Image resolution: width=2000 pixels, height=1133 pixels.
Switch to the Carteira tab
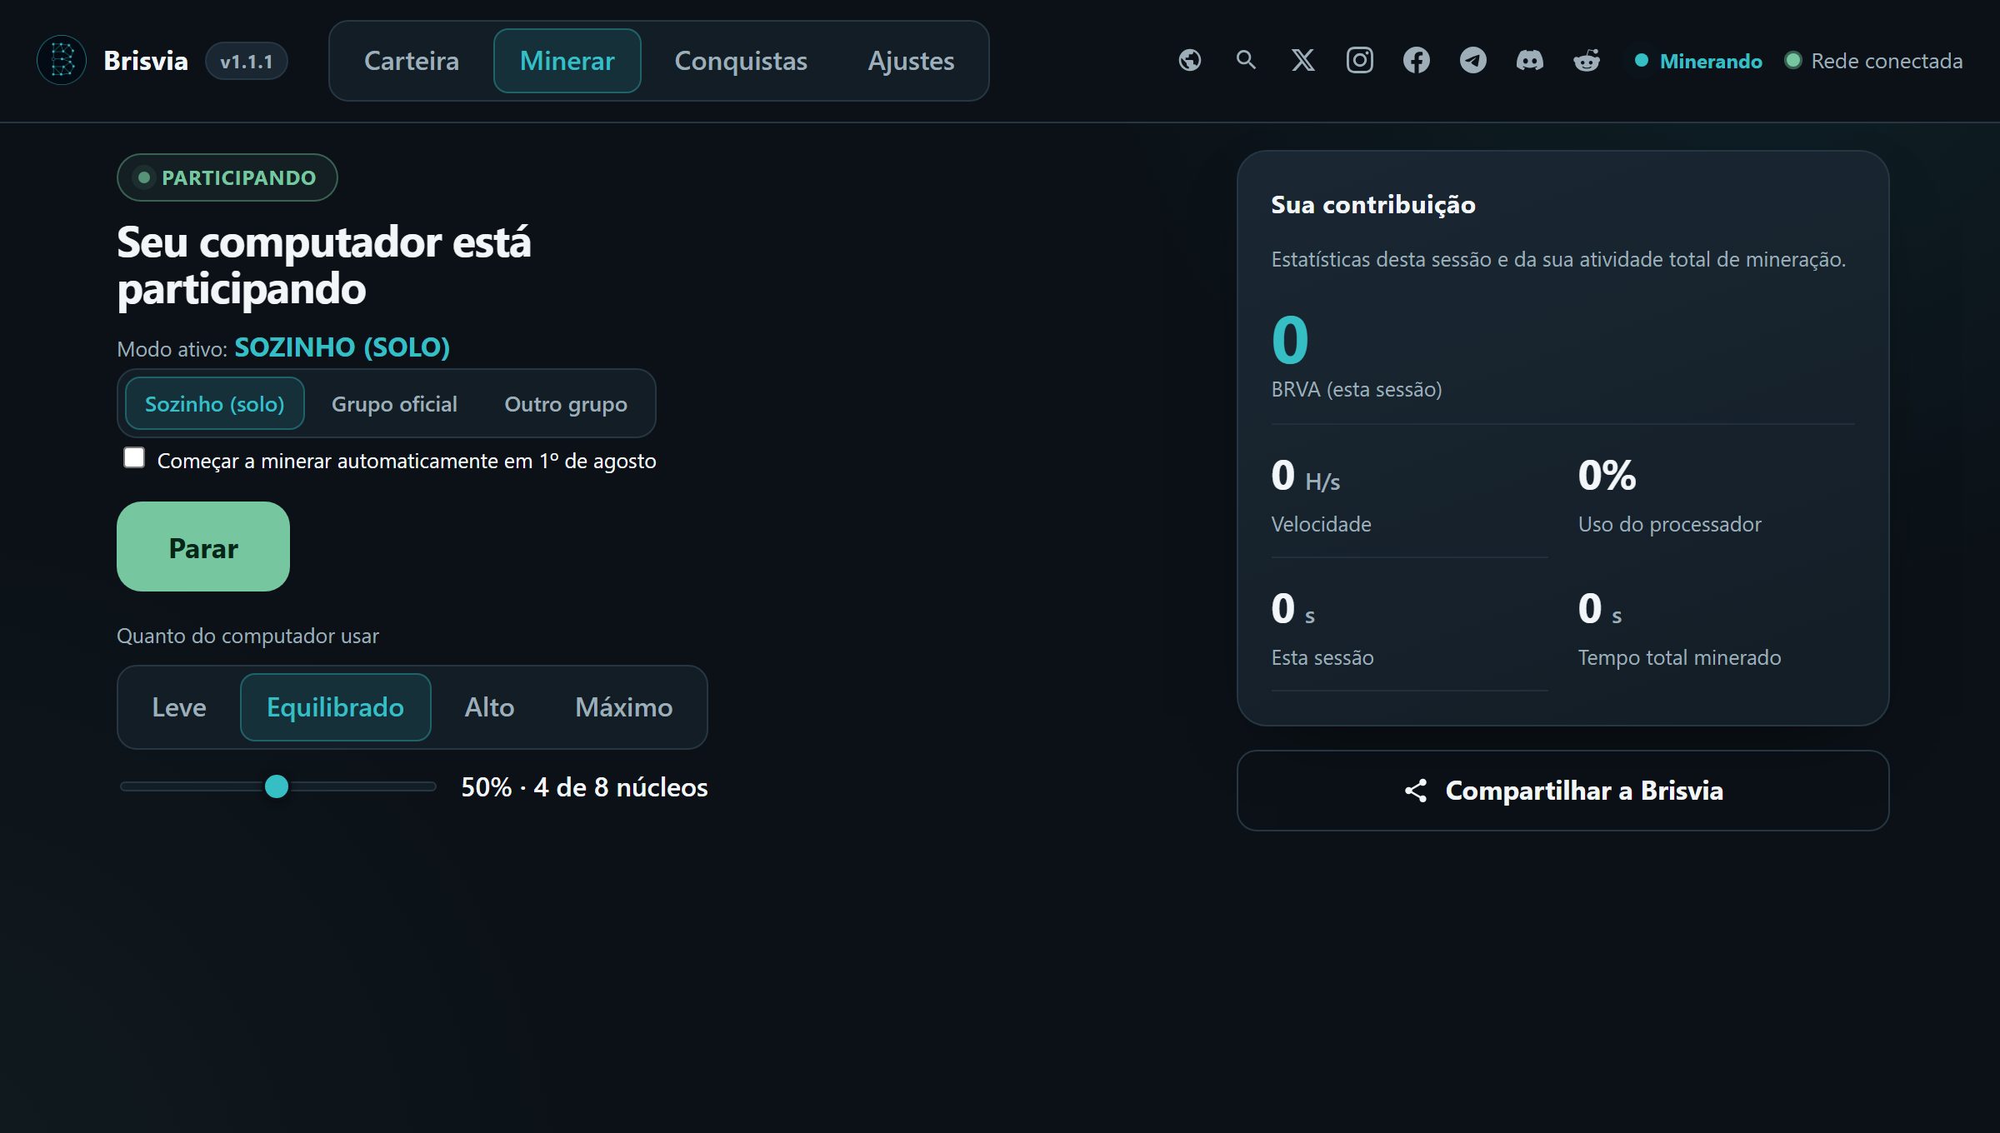pos(412,61)
